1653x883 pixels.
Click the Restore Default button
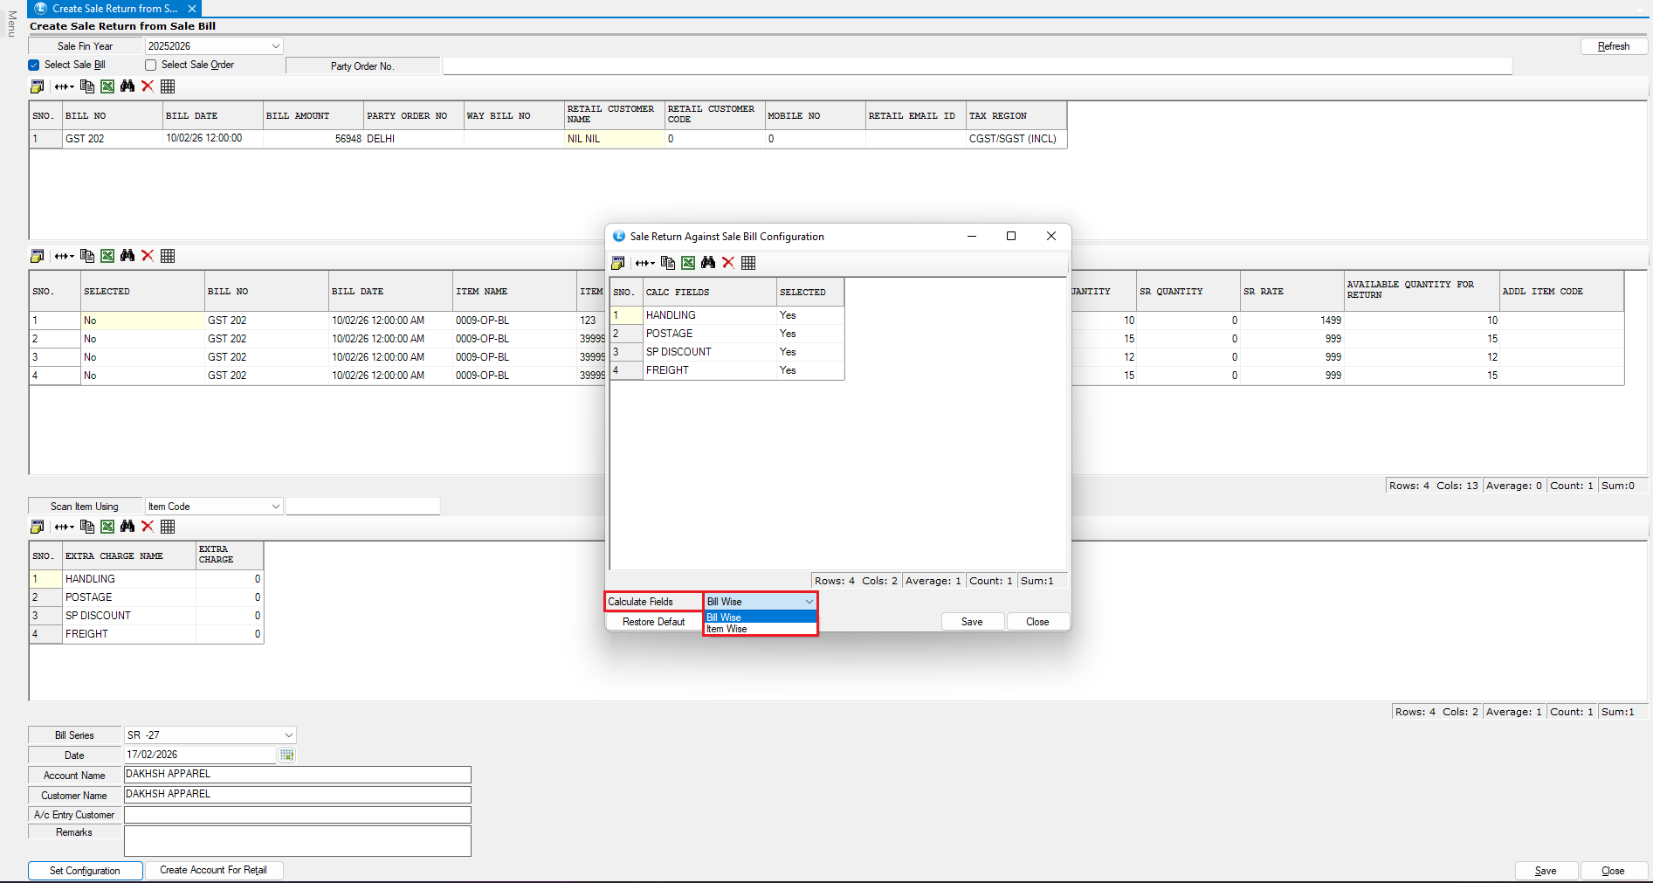[653, 622]
